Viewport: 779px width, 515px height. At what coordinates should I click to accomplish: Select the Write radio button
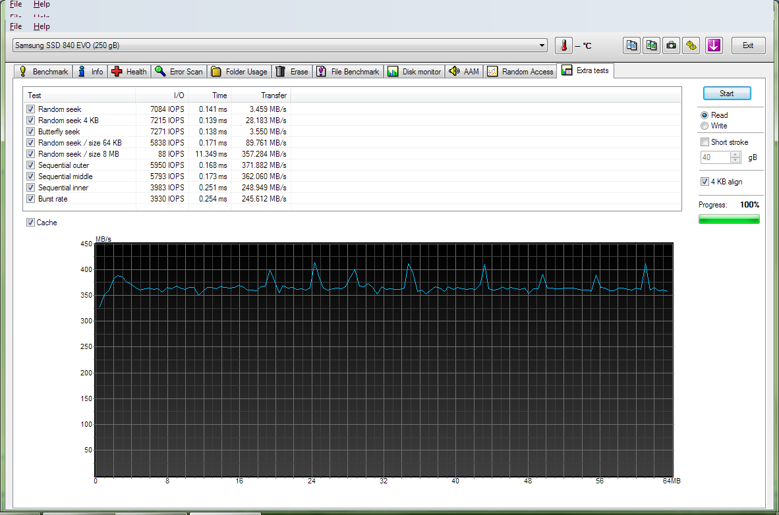pyautogui.click(x=705, y=126)
